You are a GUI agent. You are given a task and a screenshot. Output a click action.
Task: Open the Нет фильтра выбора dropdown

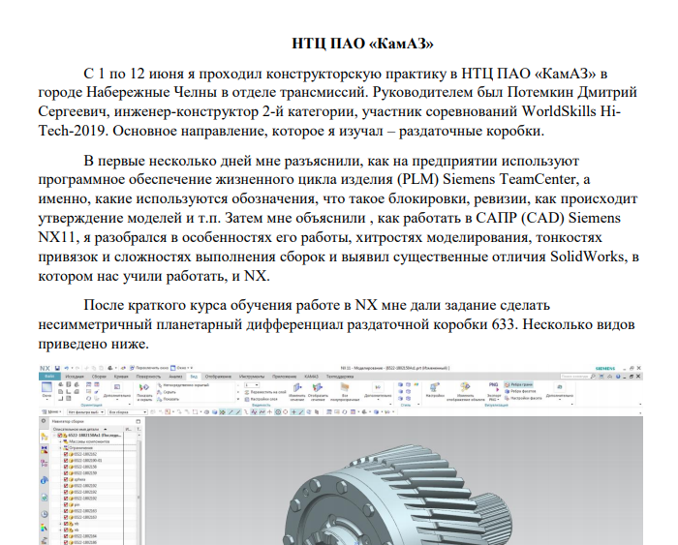(86, 411)
